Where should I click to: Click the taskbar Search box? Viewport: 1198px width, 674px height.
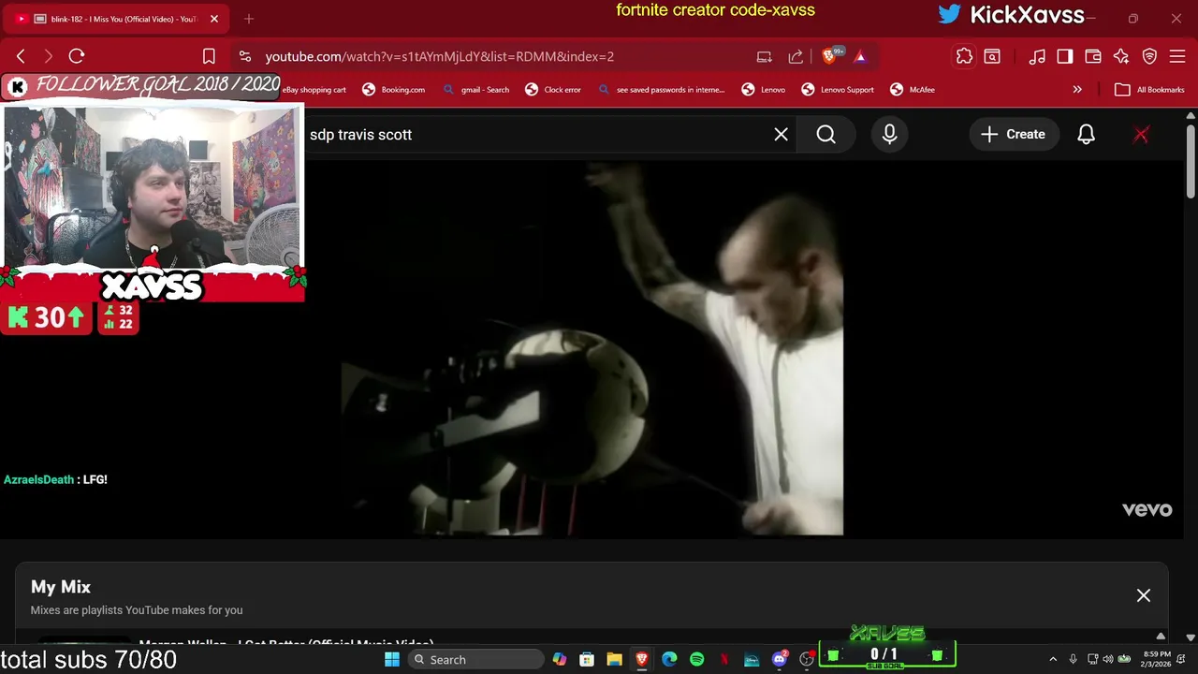click(x=475, y=660)
